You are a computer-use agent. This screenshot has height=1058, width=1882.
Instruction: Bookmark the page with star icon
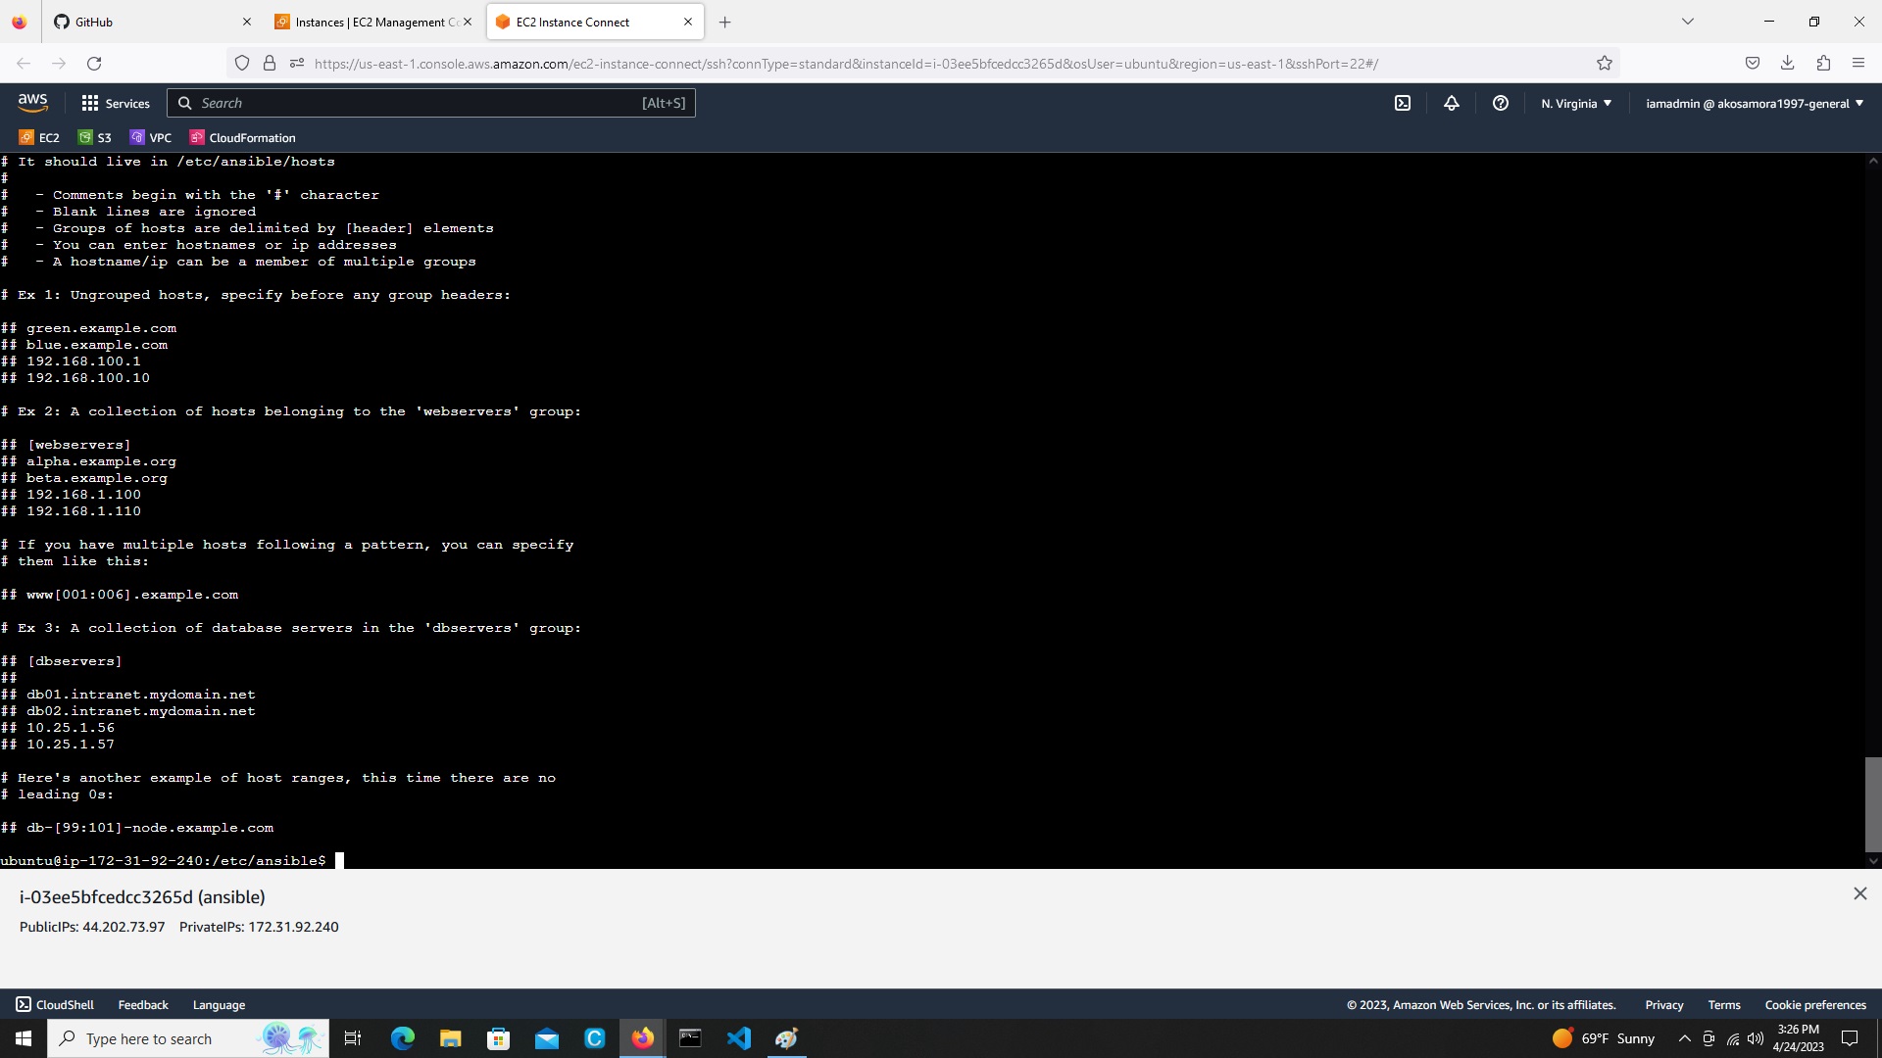pyautogui.click(x=1604, y=63)
